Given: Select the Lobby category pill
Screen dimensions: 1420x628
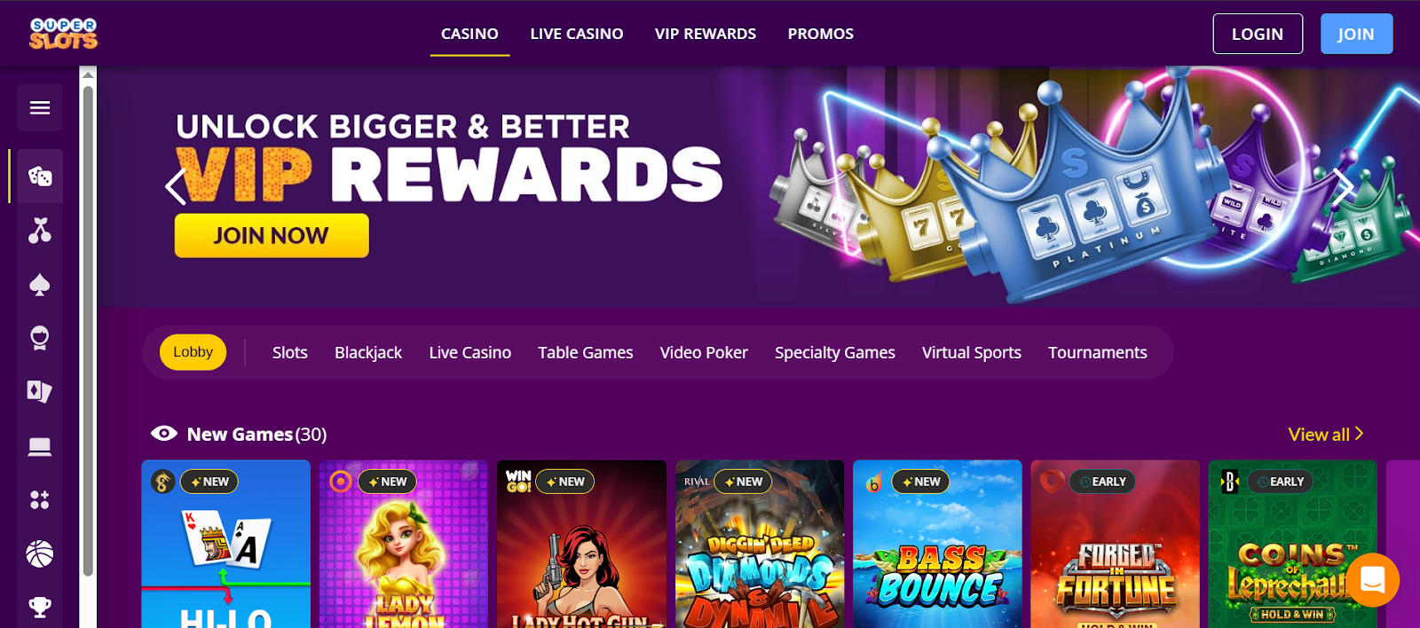Looking at the screenshot, I should pos(193,352).
